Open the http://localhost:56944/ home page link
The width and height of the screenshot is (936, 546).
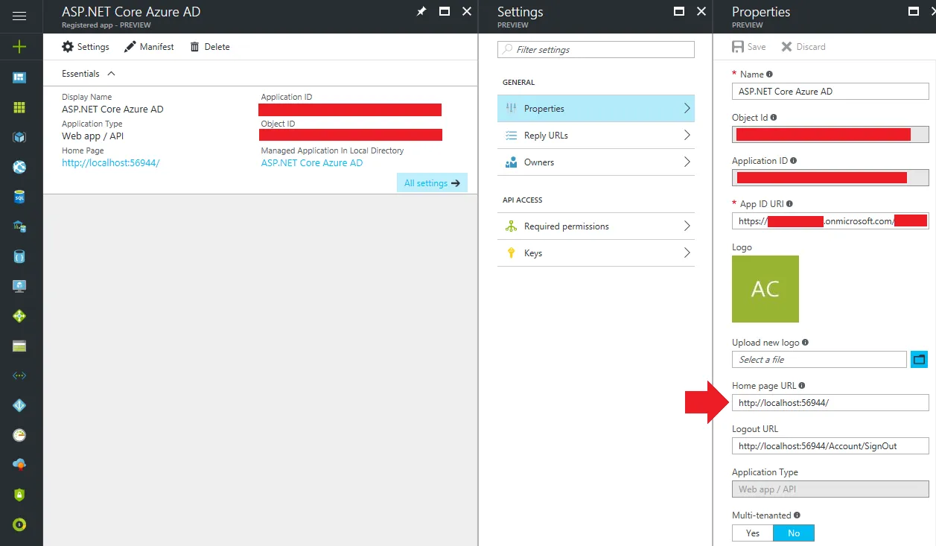coord(111,162)
